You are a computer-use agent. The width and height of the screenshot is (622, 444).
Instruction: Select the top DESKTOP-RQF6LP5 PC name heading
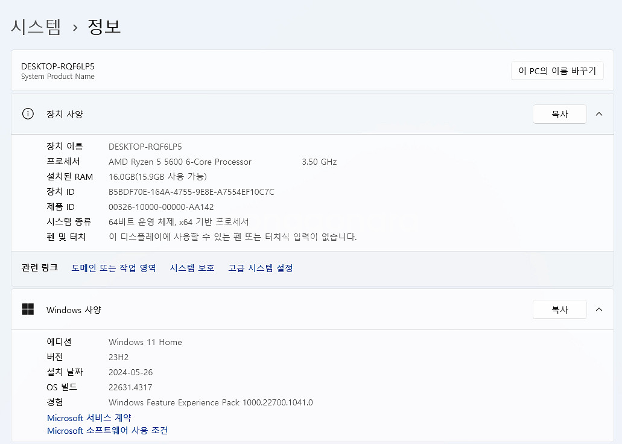coord(57,66)
